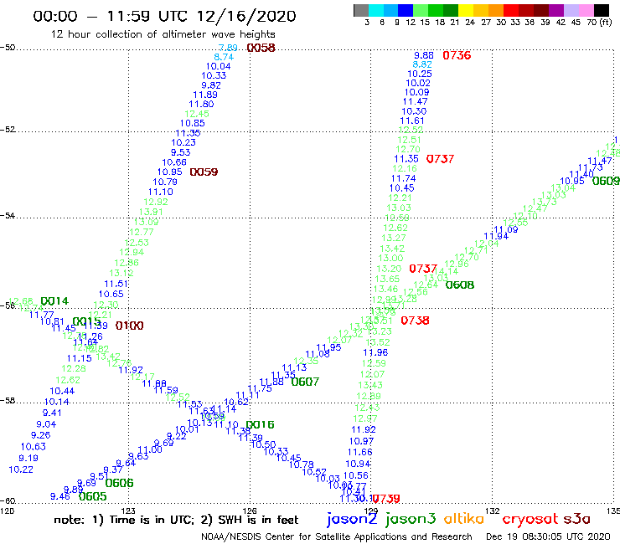Pick the pink legend swatch above 70
The height and width of the screenshot is (544, 620).
586,10
